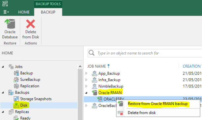Collapse the Jobs tree node

click(x=3, y=67)
